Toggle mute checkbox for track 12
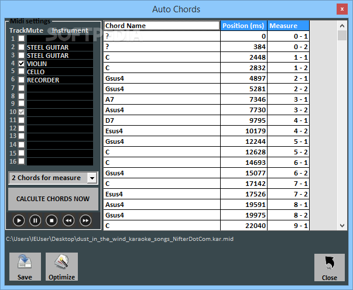 click(22, 128)
